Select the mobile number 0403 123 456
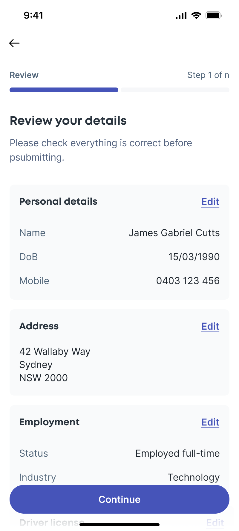This screenshot has width=239, height=531. pyautogui.click(x=188, y=281)
